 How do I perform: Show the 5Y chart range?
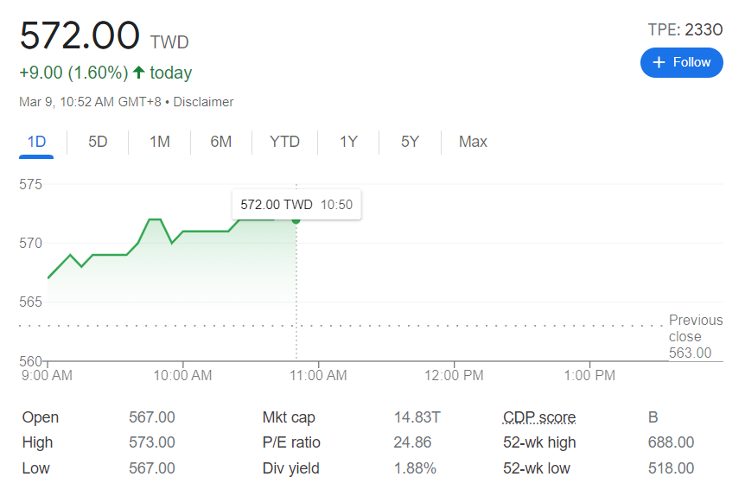click(x=410, y=142)
